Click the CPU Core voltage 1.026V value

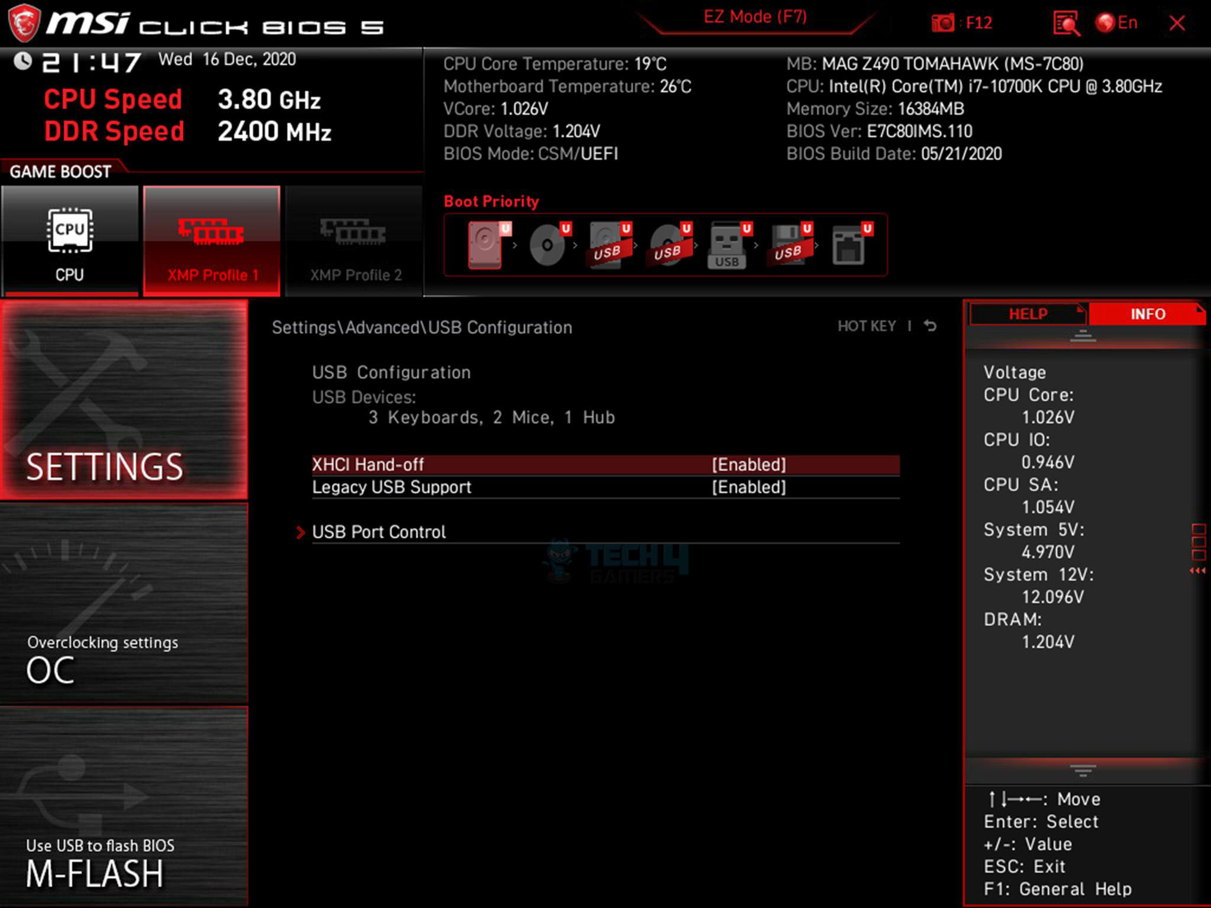(x=1048, y=417)
